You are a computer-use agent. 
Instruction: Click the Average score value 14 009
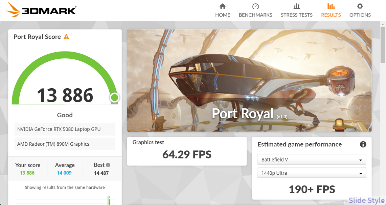point(64,173)
